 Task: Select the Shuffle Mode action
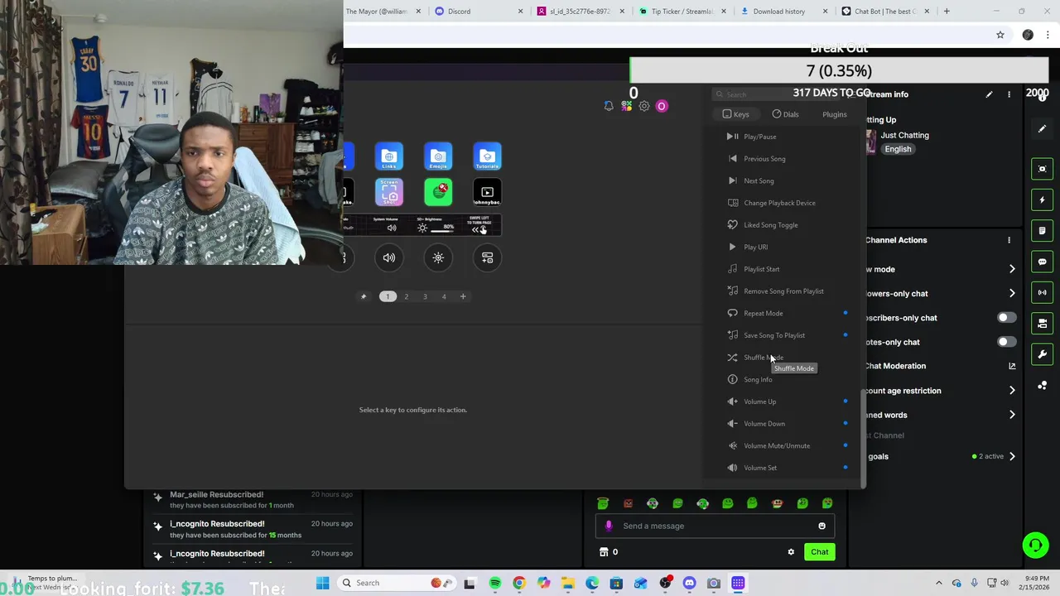point(763,358)
